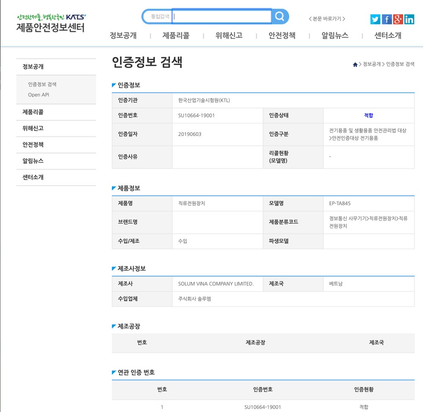The height and width of the screenshot is (412, 423).
Task: Open the Open API sidebar link
Action: click(38, 95)
